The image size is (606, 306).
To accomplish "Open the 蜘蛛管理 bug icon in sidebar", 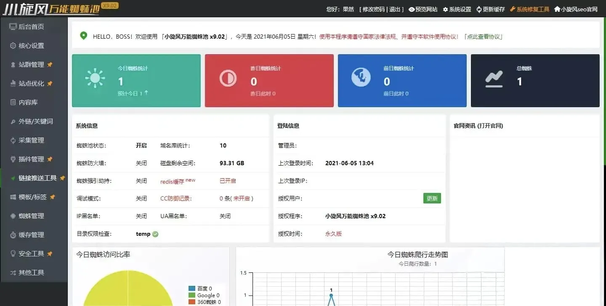I will tap(13, 216).
